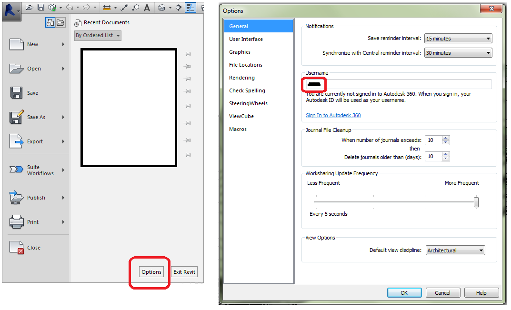Expand the Save As submenu arrow
Viewport: 511px width, 310px height.
(63, 117)
